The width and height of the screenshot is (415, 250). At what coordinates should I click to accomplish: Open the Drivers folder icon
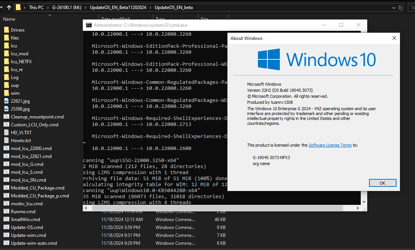[7, 30]
